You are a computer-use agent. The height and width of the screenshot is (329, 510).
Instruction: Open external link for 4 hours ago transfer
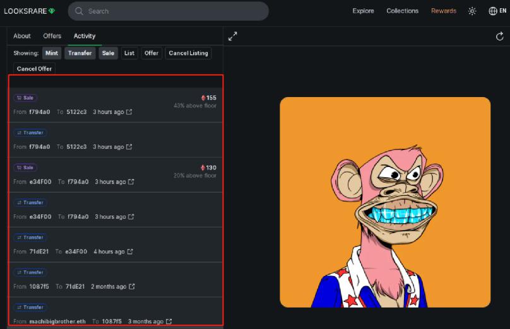(x=130, y=251)
